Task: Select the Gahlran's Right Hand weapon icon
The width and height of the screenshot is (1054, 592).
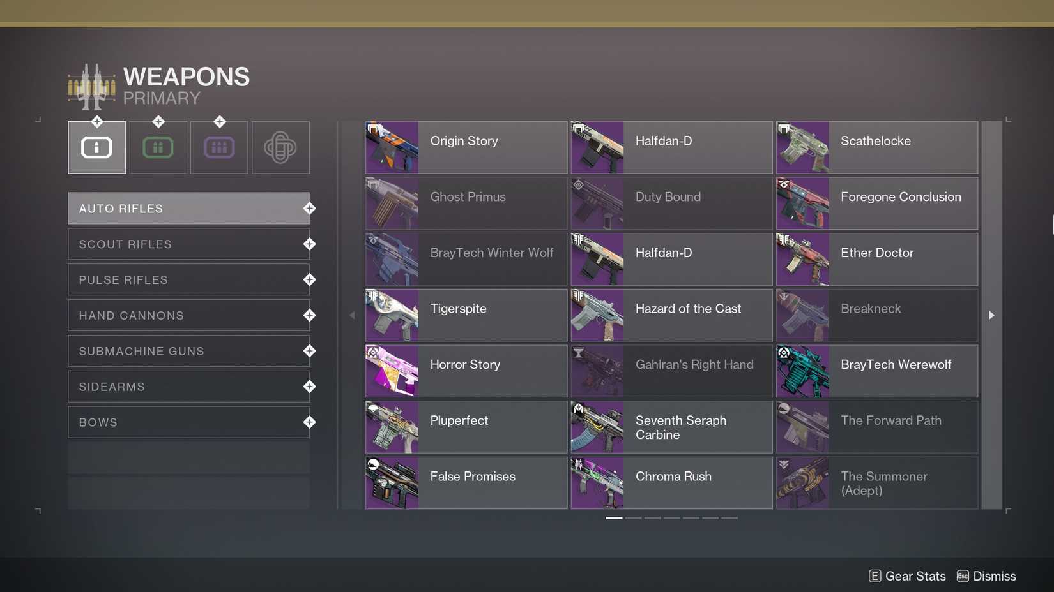Action: 597,371
